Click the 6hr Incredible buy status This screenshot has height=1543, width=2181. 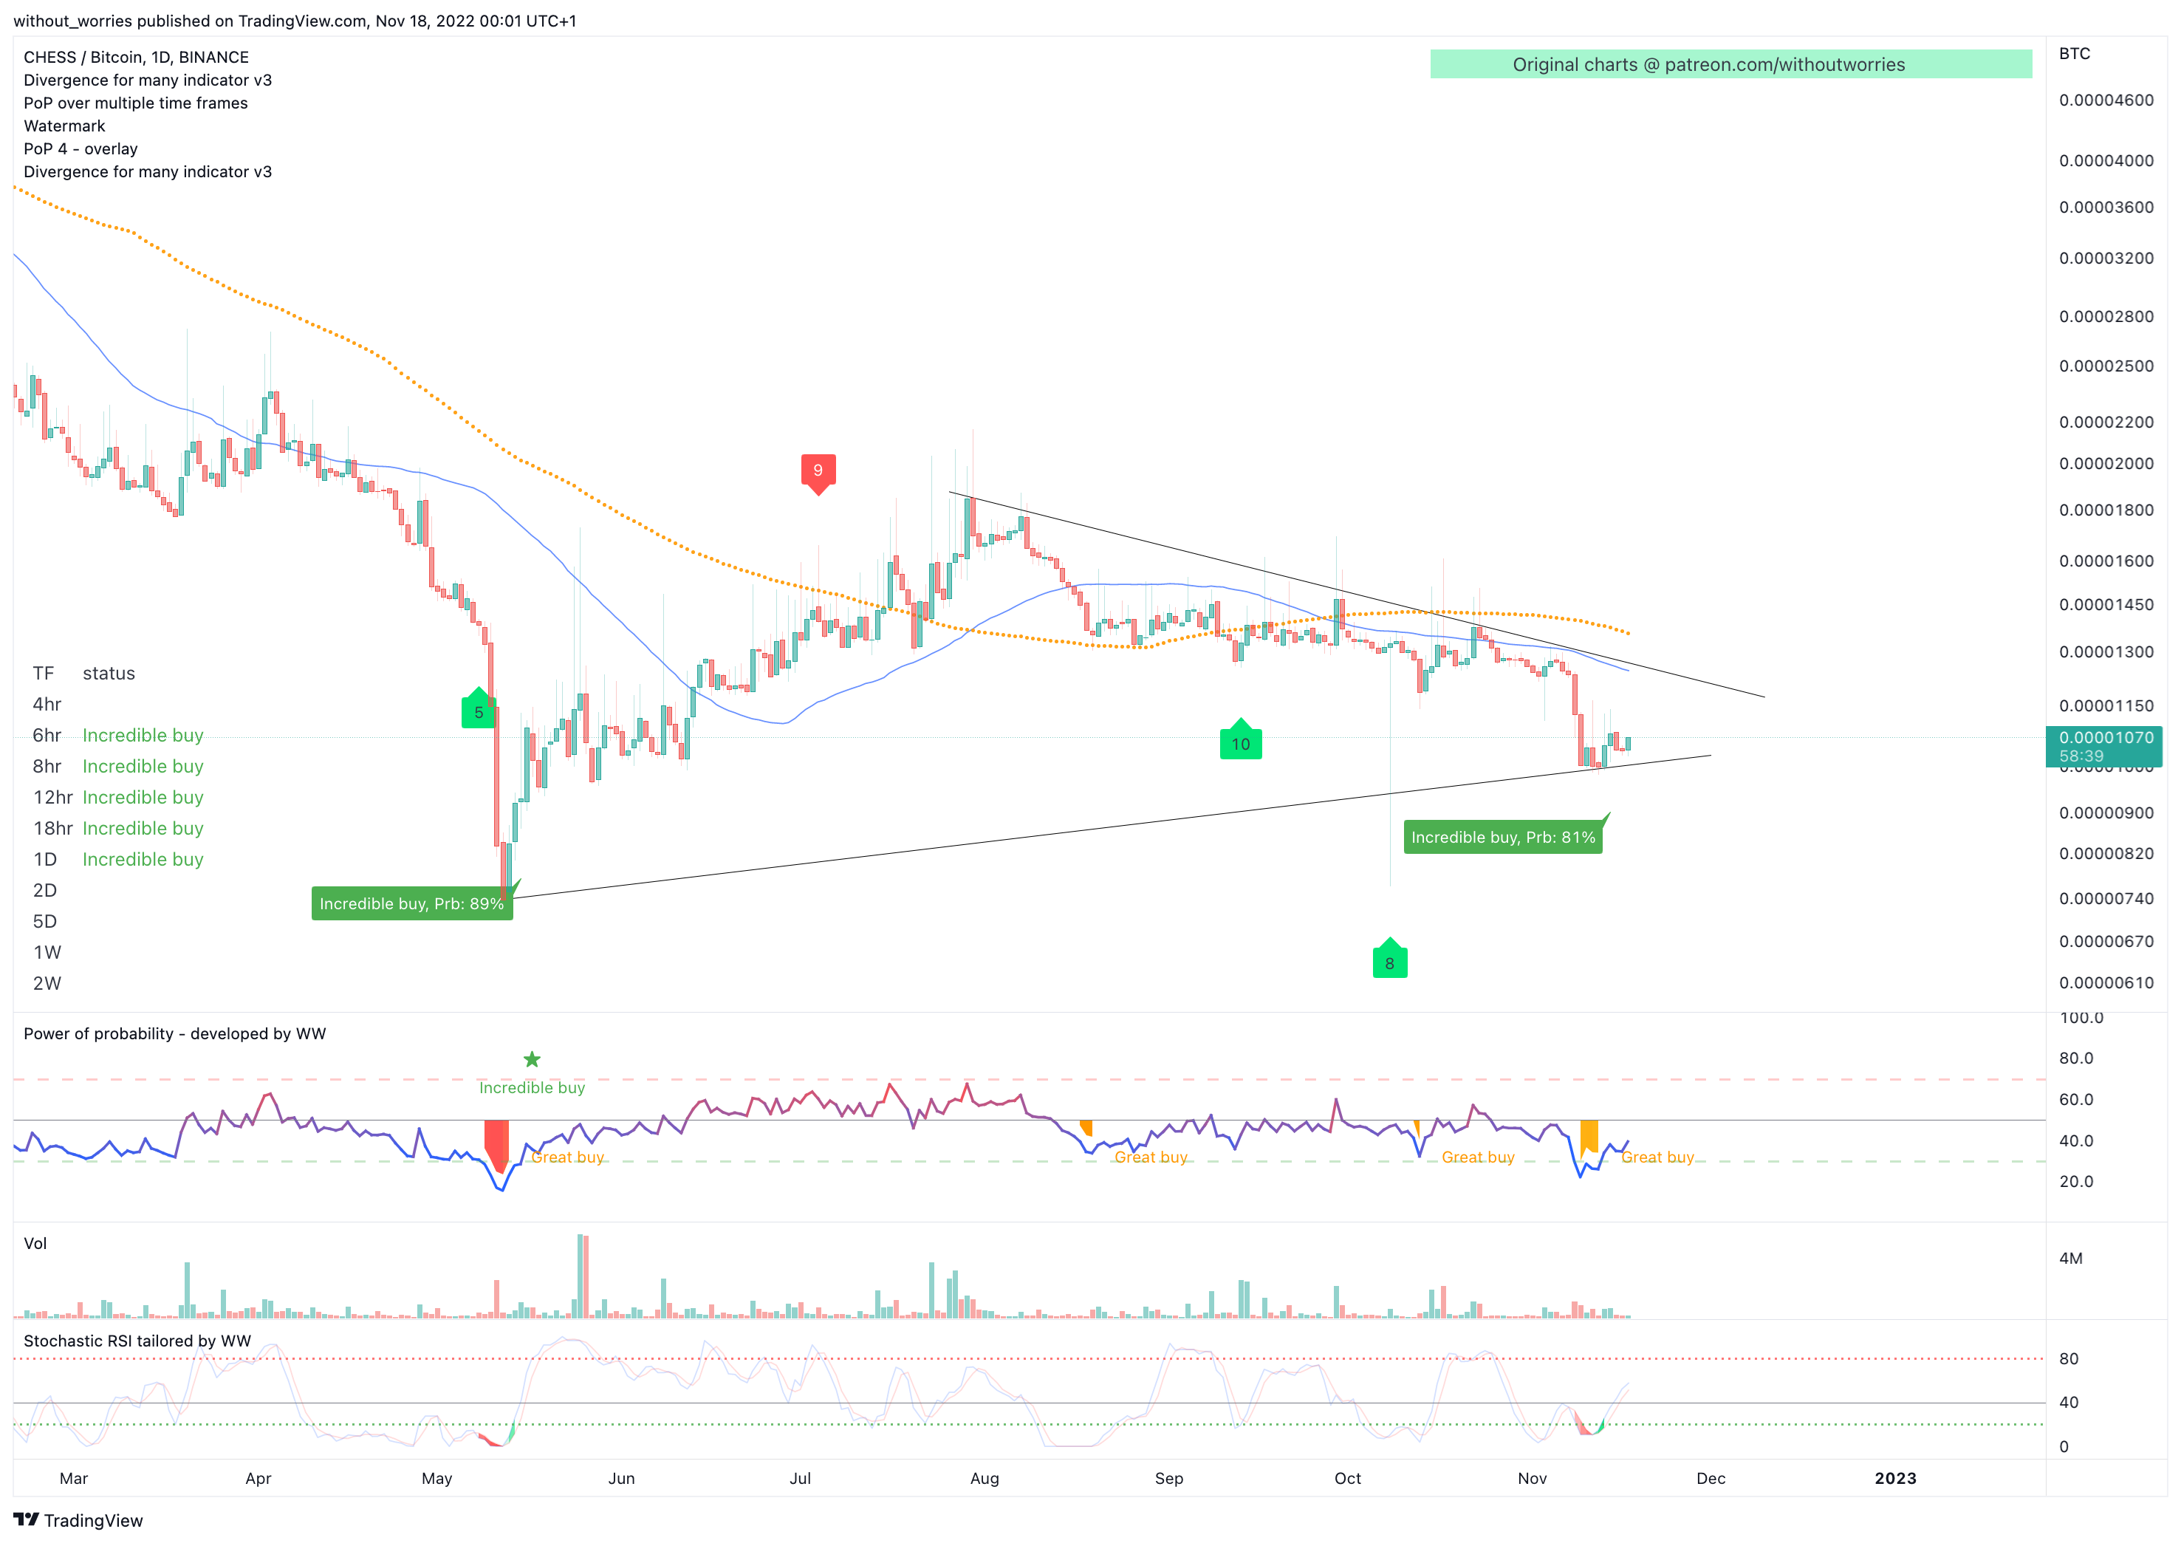[x=143, y=736]
